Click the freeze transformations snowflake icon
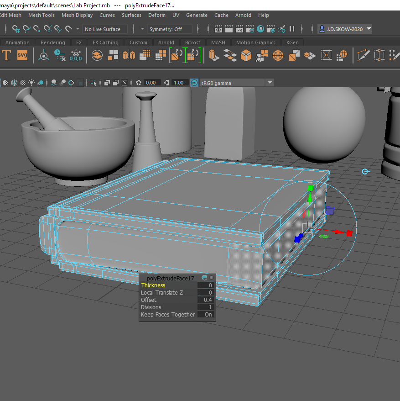400x401 pixels. tap(76, 56)
